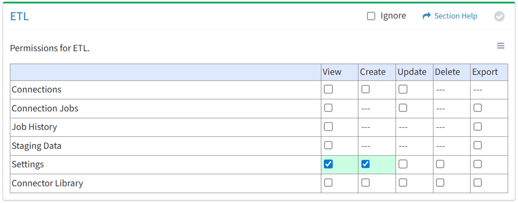Uncheck Create permission for Settings
This screenshot has width=518, height=203.
[365, 164]
